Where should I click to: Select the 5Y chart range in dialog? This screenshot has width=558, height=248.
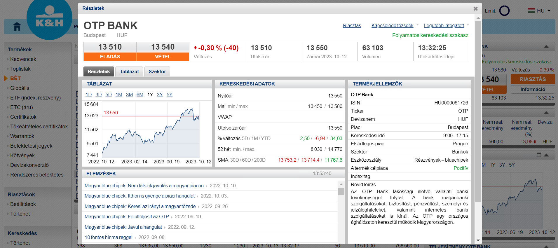pyautogui.click(x=170, y=95)
